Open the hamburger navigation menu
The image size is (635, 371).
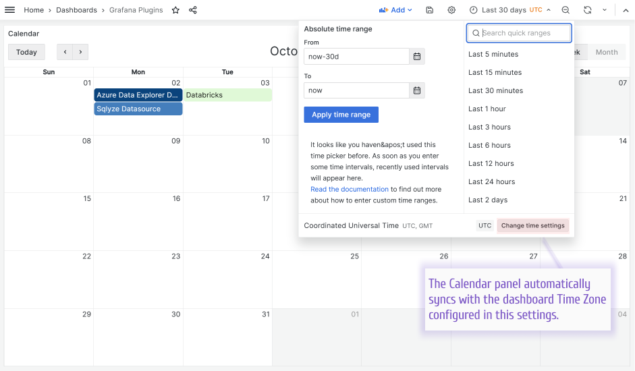click(10, 10)
